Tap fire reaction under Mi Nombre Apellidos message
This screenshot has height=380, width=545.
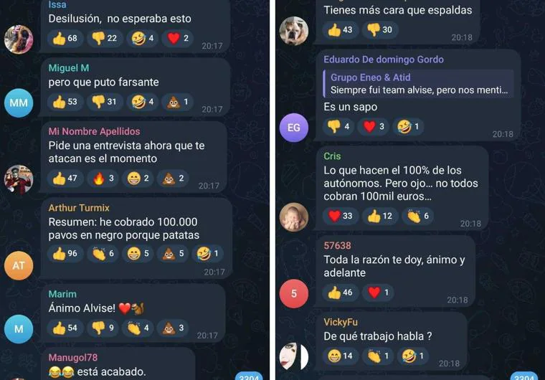103,179
